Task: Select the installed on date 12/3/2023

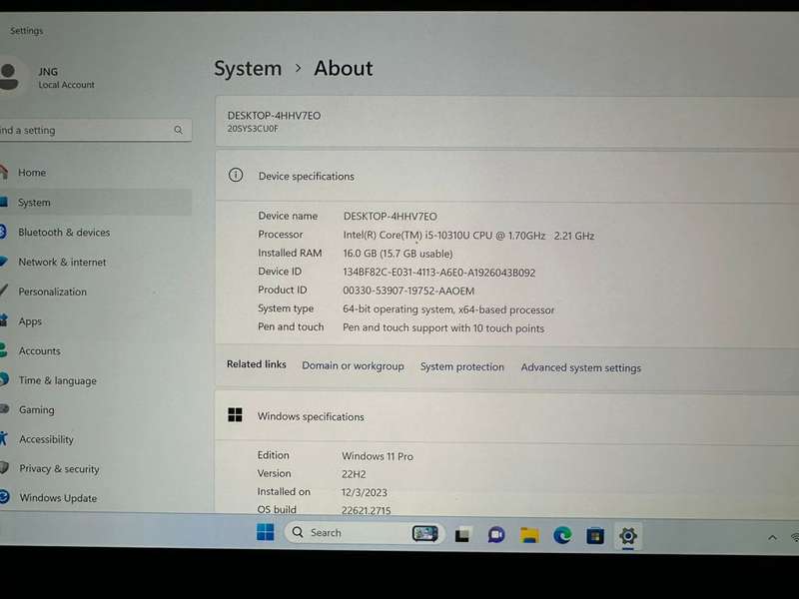Action: click(x=364, y=492)
